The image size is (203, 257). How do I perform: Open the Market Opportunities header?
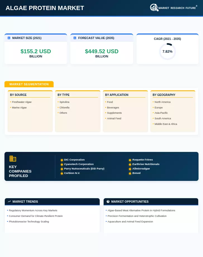point(151,202)
